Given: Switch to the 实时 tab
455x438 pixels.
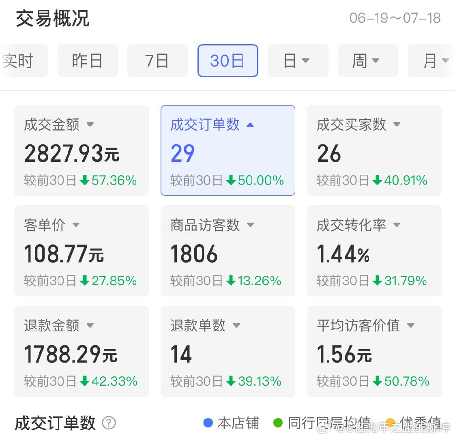Looking at the screenshot, I should coord(24,61).
